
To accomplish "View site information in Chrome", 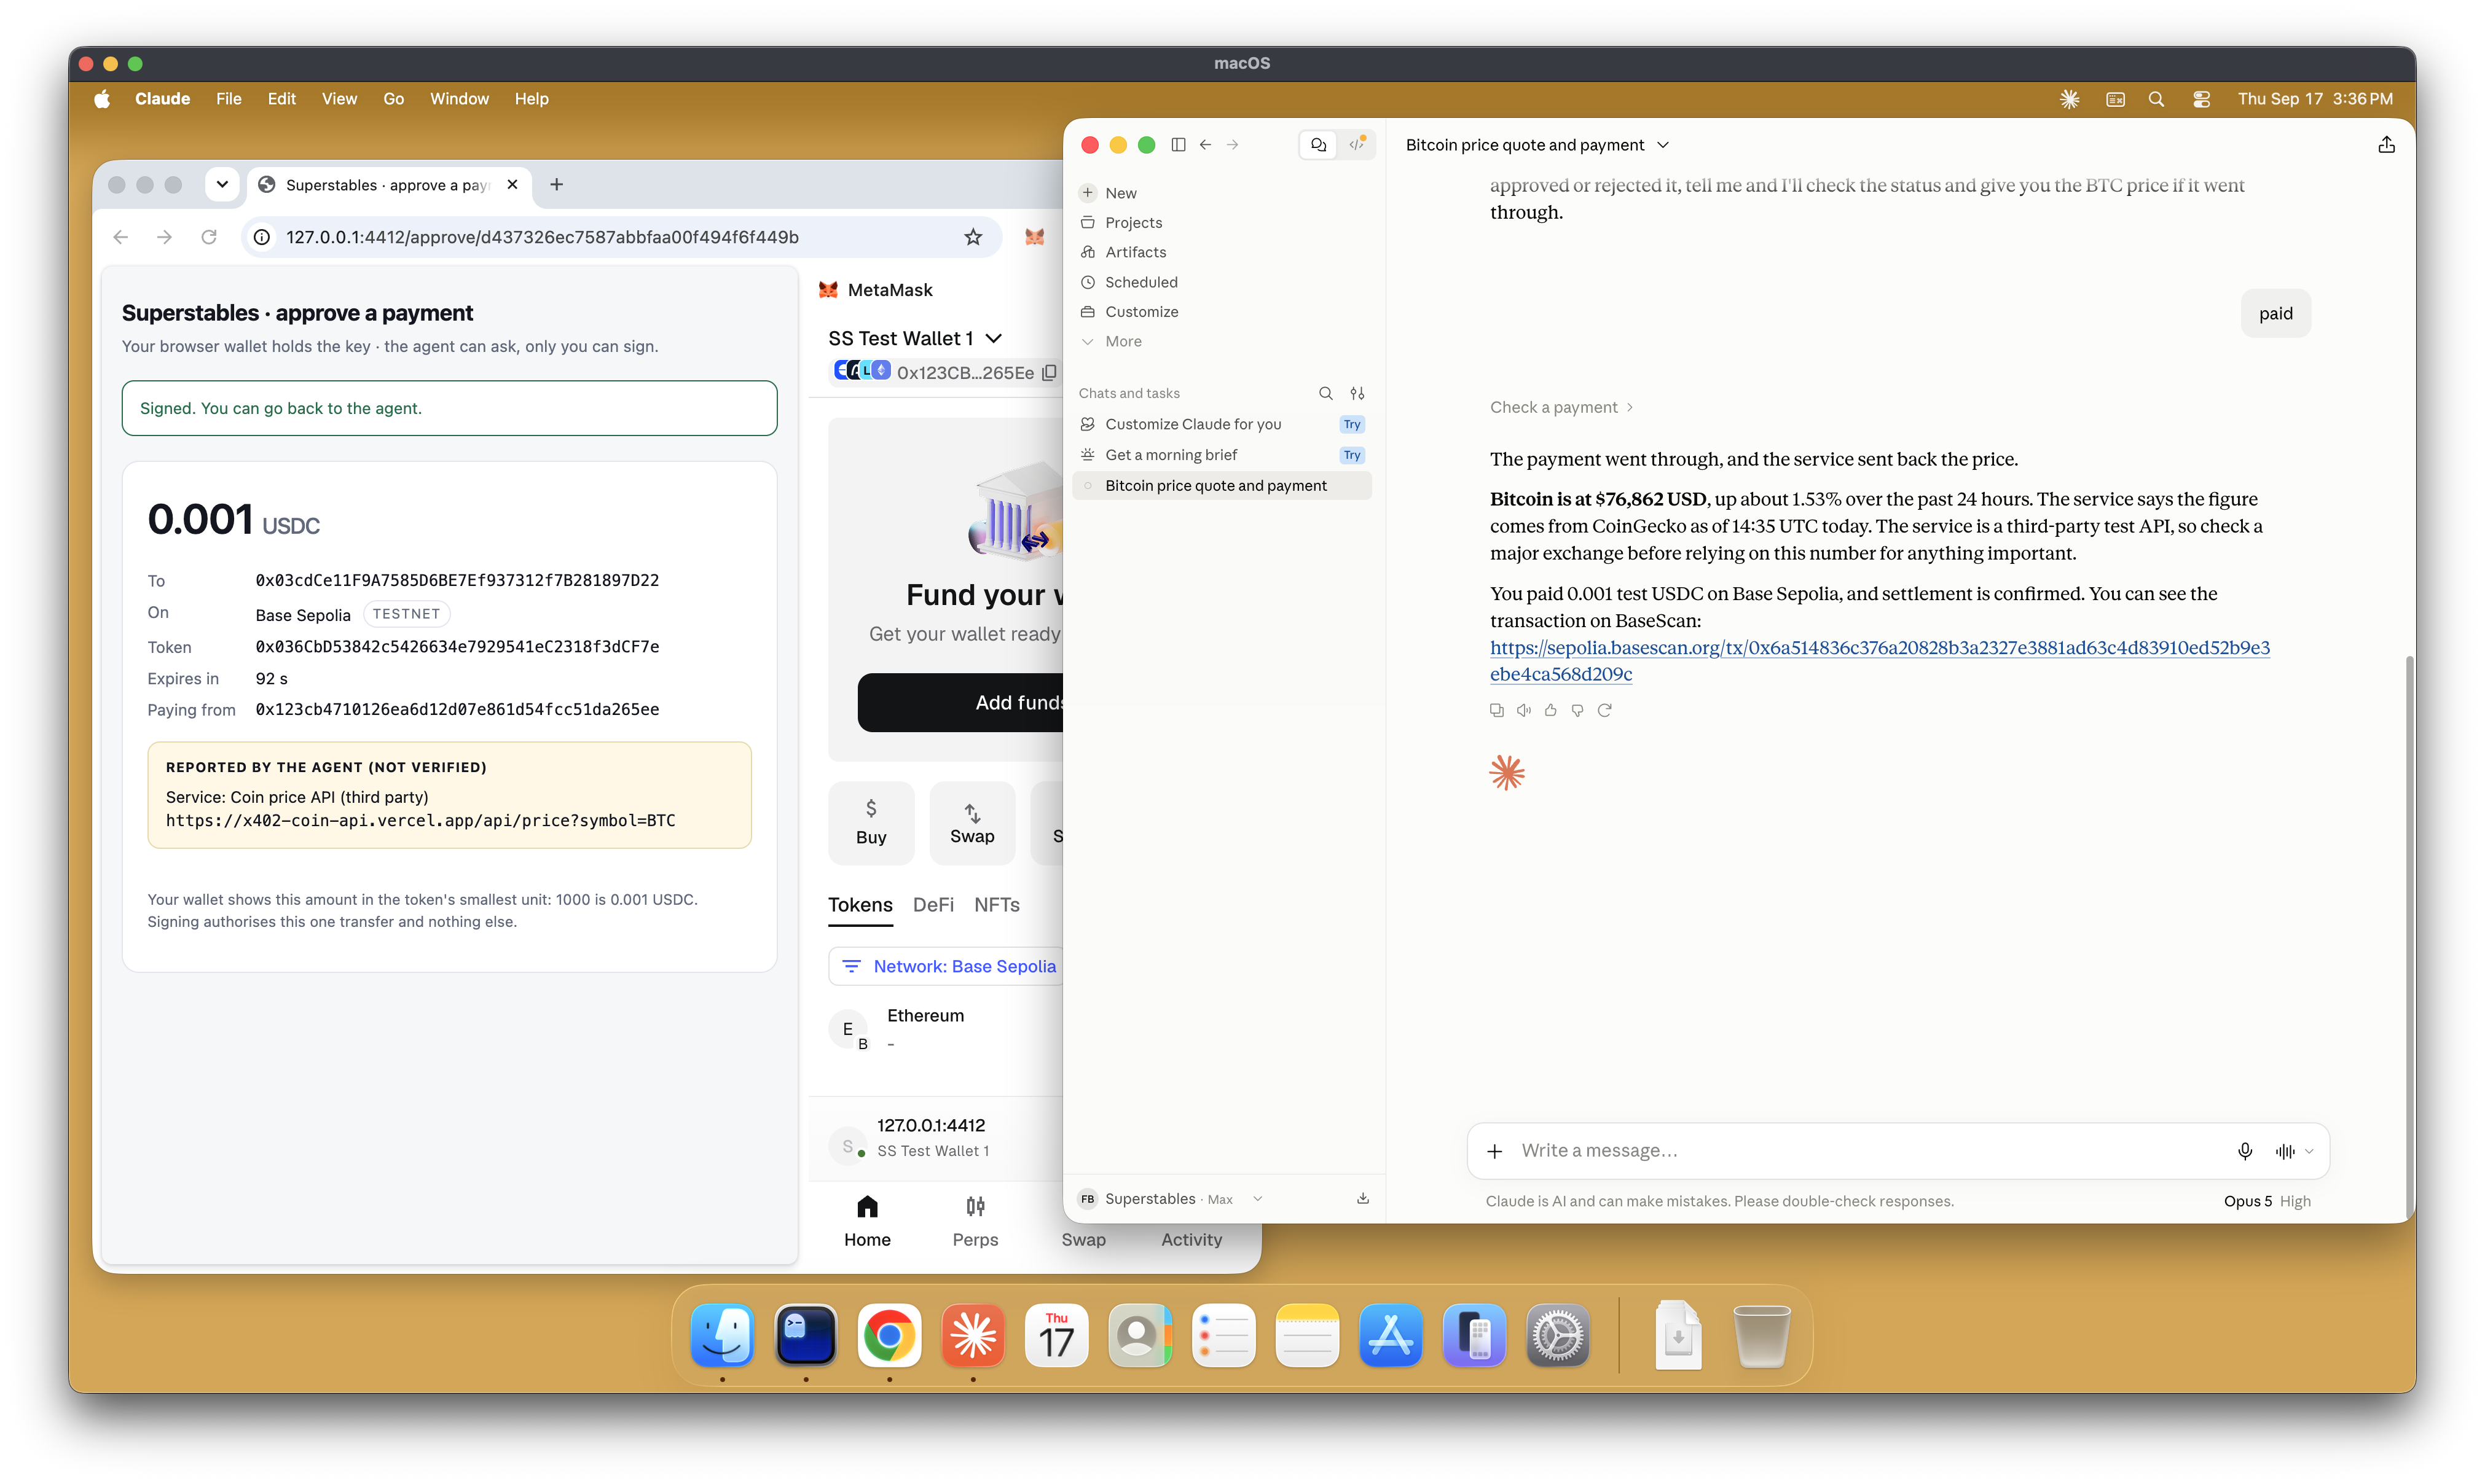I will coord(261,237).
